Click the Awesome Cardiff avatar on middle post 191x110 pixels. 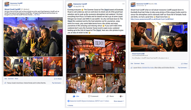pyautogui.click(x=70, y=5)
